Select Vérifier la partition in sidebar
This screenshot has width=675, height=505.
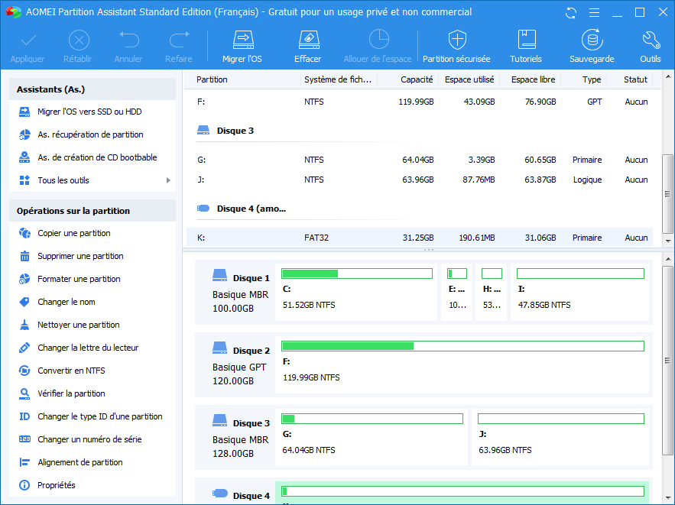click(x=71, y=393)
